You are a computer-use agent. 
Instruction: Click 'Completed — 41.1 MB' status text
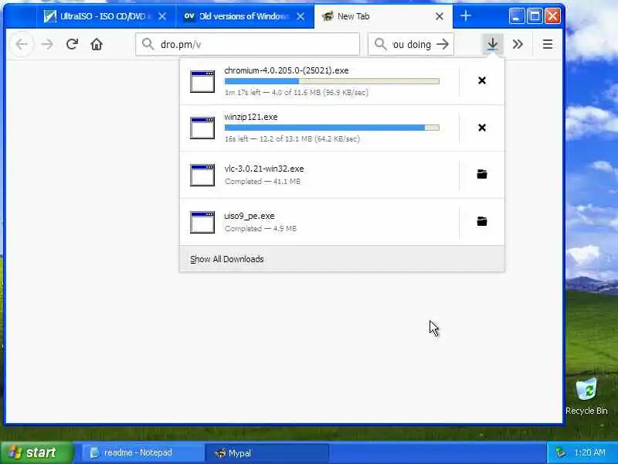(x=263, y=182)
